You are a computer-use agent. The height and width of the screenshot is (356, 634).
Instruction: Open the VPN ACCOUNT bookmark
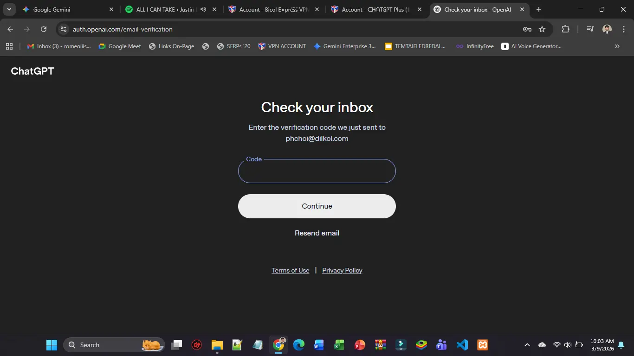click(x=282, y=46)
